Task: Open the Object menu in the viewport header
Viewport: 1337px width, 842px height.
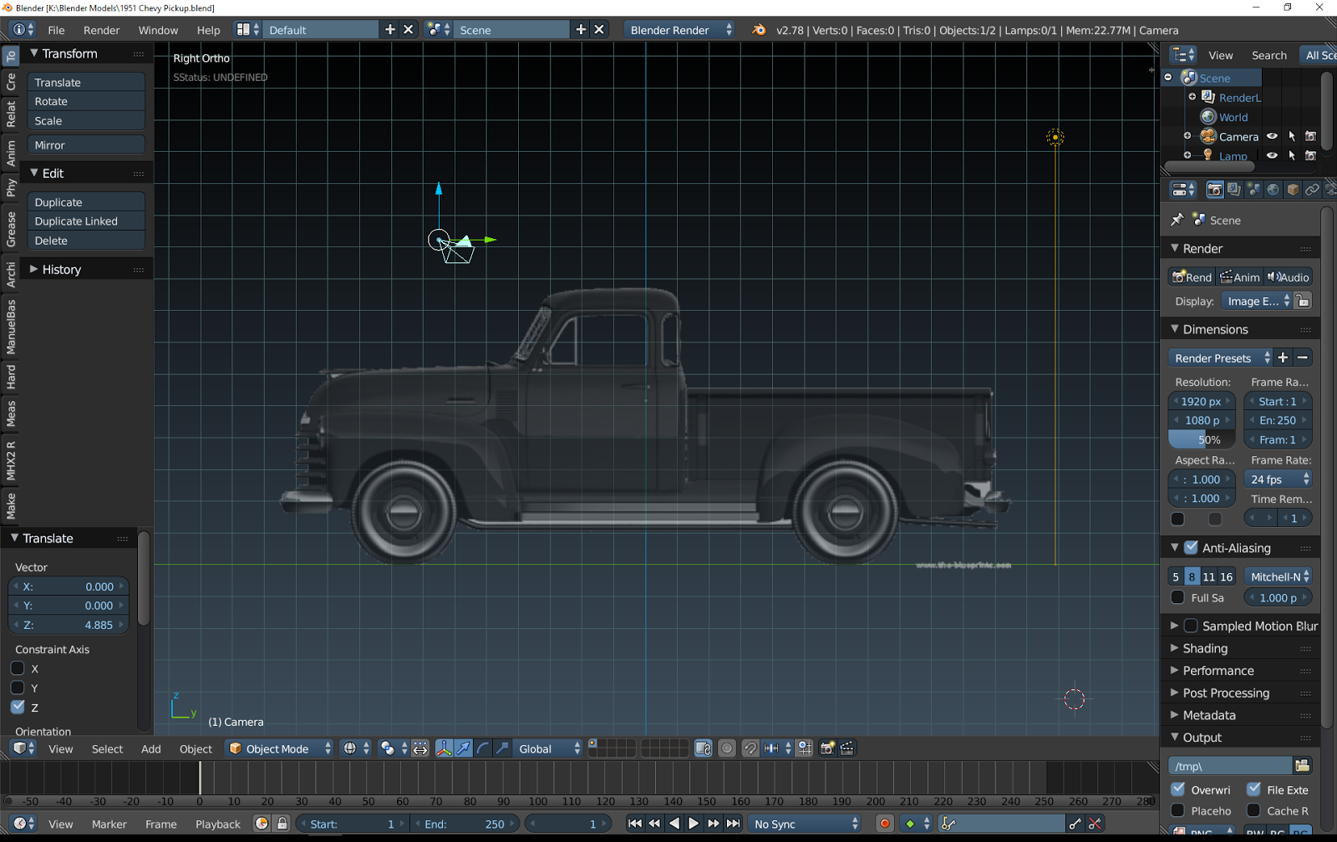Action: point(195,748)
